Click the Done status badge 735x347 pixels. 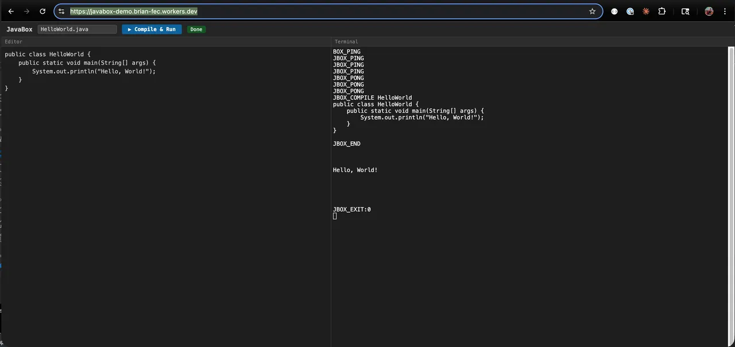[196, 29]
